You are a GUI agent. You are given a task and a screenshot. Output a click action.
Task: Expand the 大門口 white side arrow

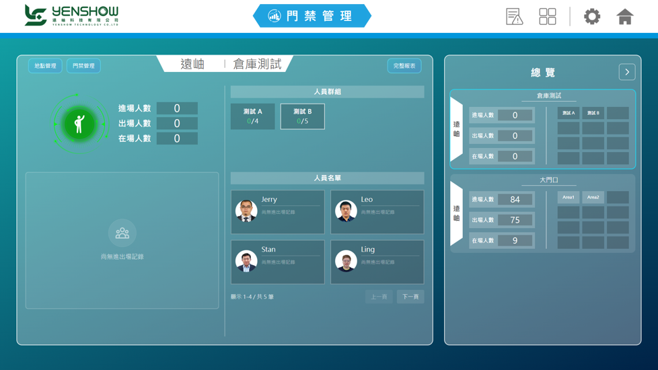[x=457, y=213]
